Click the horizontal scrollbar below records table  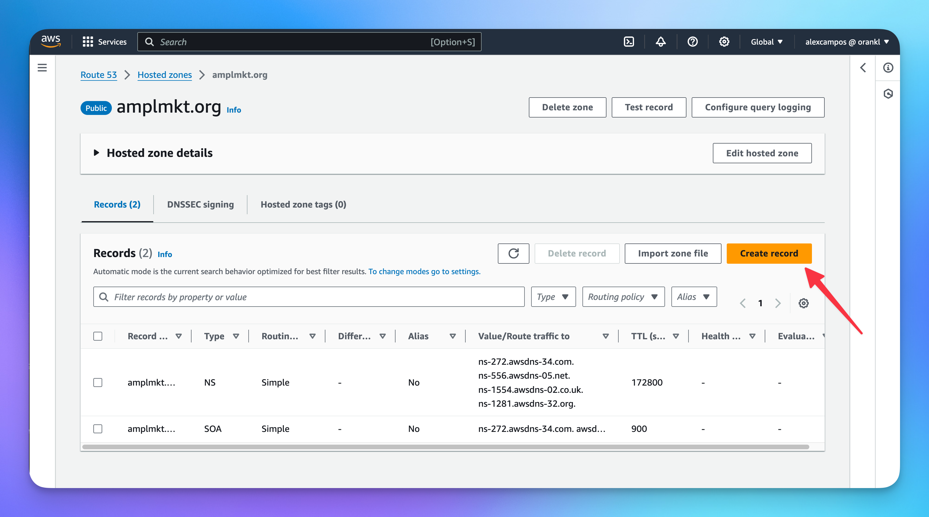point(445,447)
